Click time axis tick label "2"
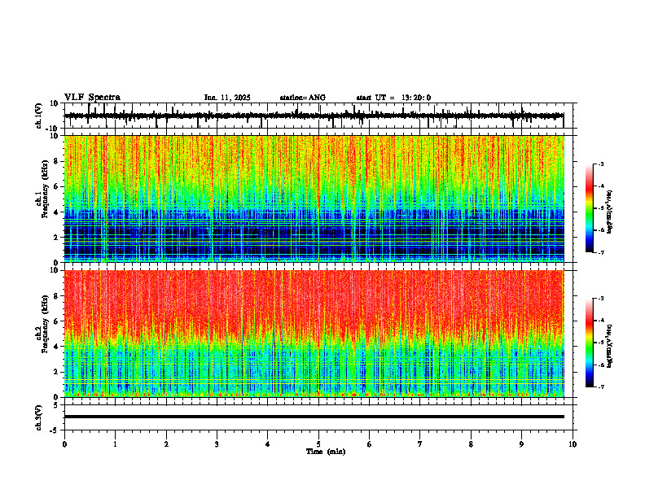 pos(166,444)
